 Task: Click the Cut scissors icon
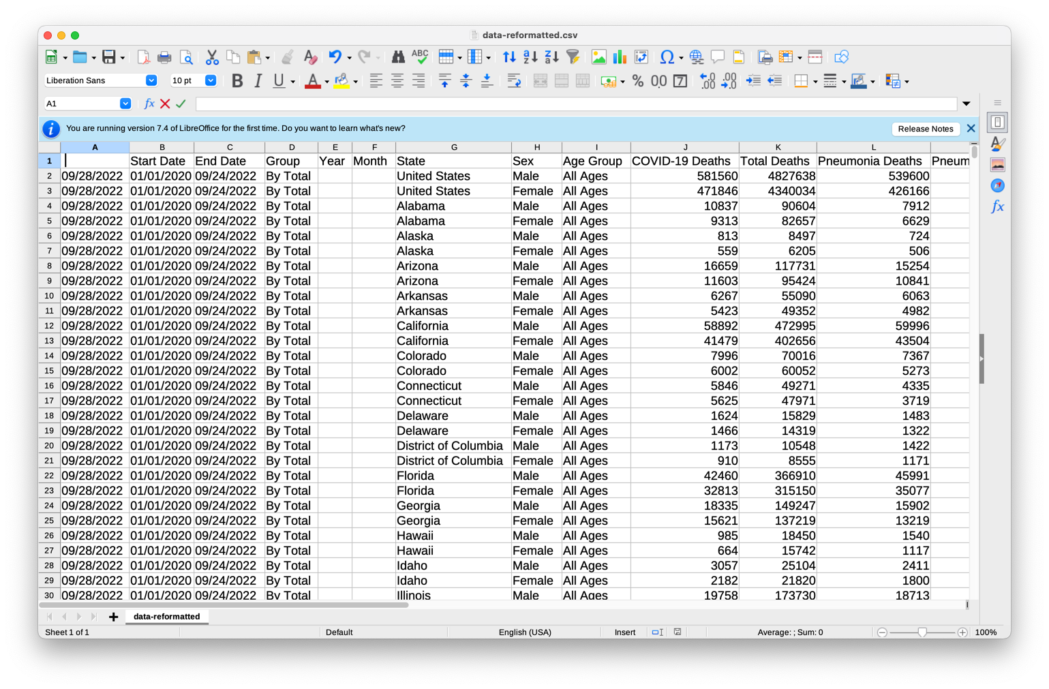[212, 57]
